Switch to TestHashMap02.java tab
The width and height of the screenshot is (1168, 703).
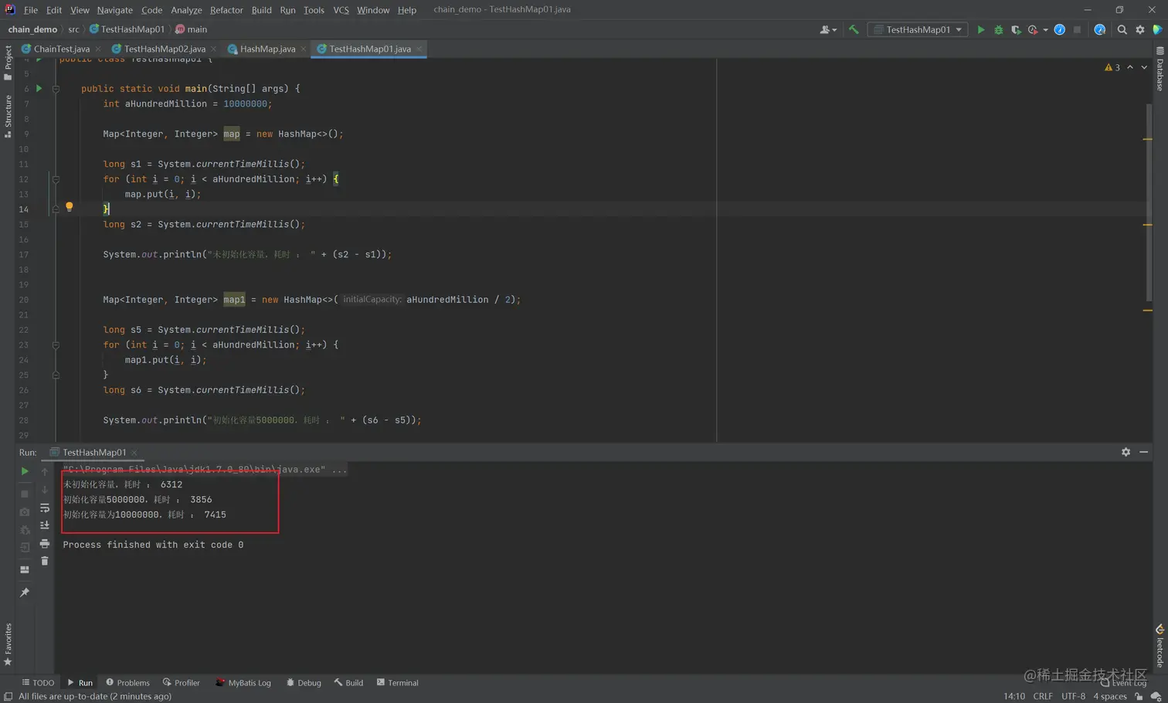pos(165,49)
